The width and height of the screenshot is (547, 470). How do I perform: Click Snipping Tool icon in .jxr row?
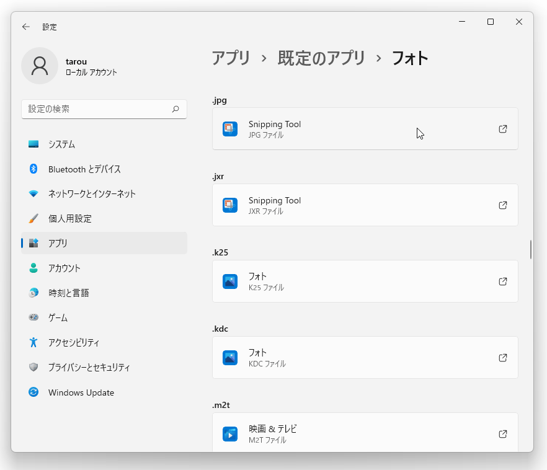(x=230, y=205)
